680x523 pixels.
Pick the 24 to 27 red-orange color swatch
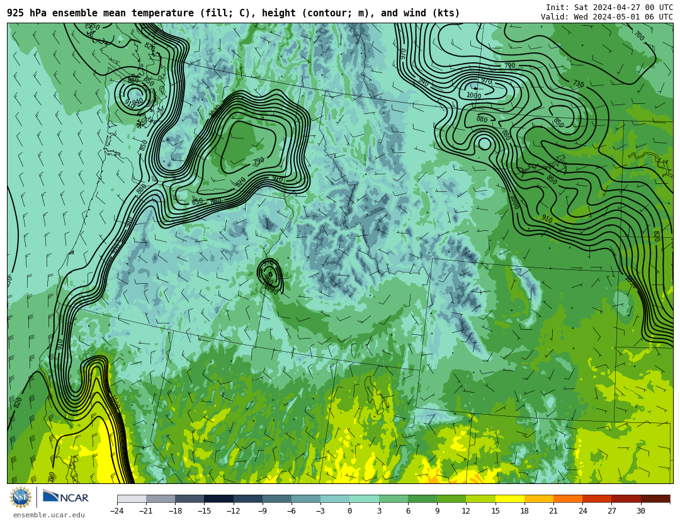[x=597, y=498]
